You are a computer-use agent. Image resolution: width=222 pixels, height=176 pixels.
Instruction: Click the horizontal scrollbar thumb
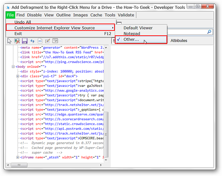[19, 165]
